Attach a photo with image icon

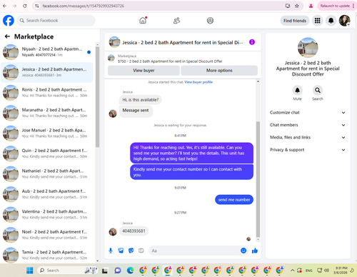coord(121,251)
